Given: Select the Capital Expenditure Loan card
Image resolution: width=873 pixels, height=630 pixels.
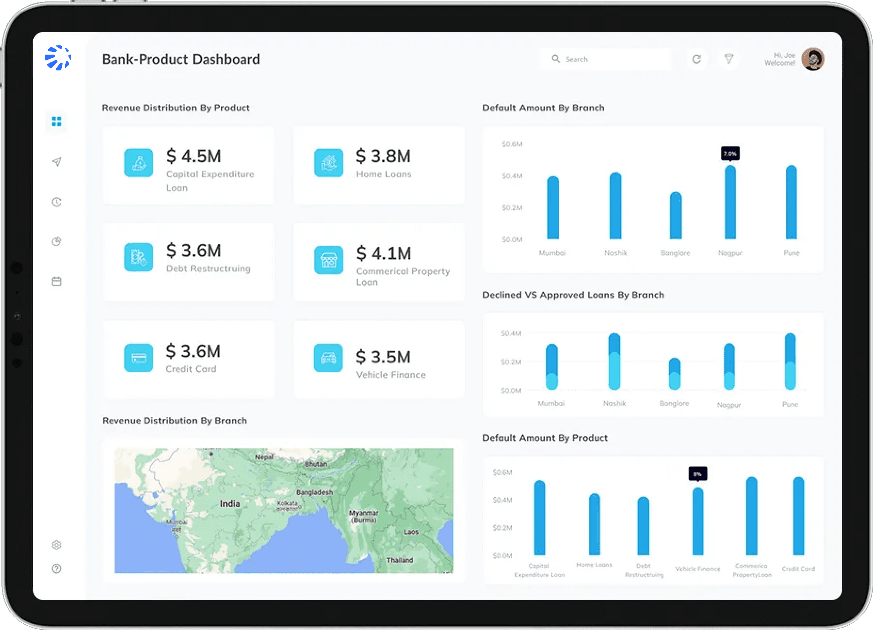Looking at the screenshot, I should click(188, 165).
